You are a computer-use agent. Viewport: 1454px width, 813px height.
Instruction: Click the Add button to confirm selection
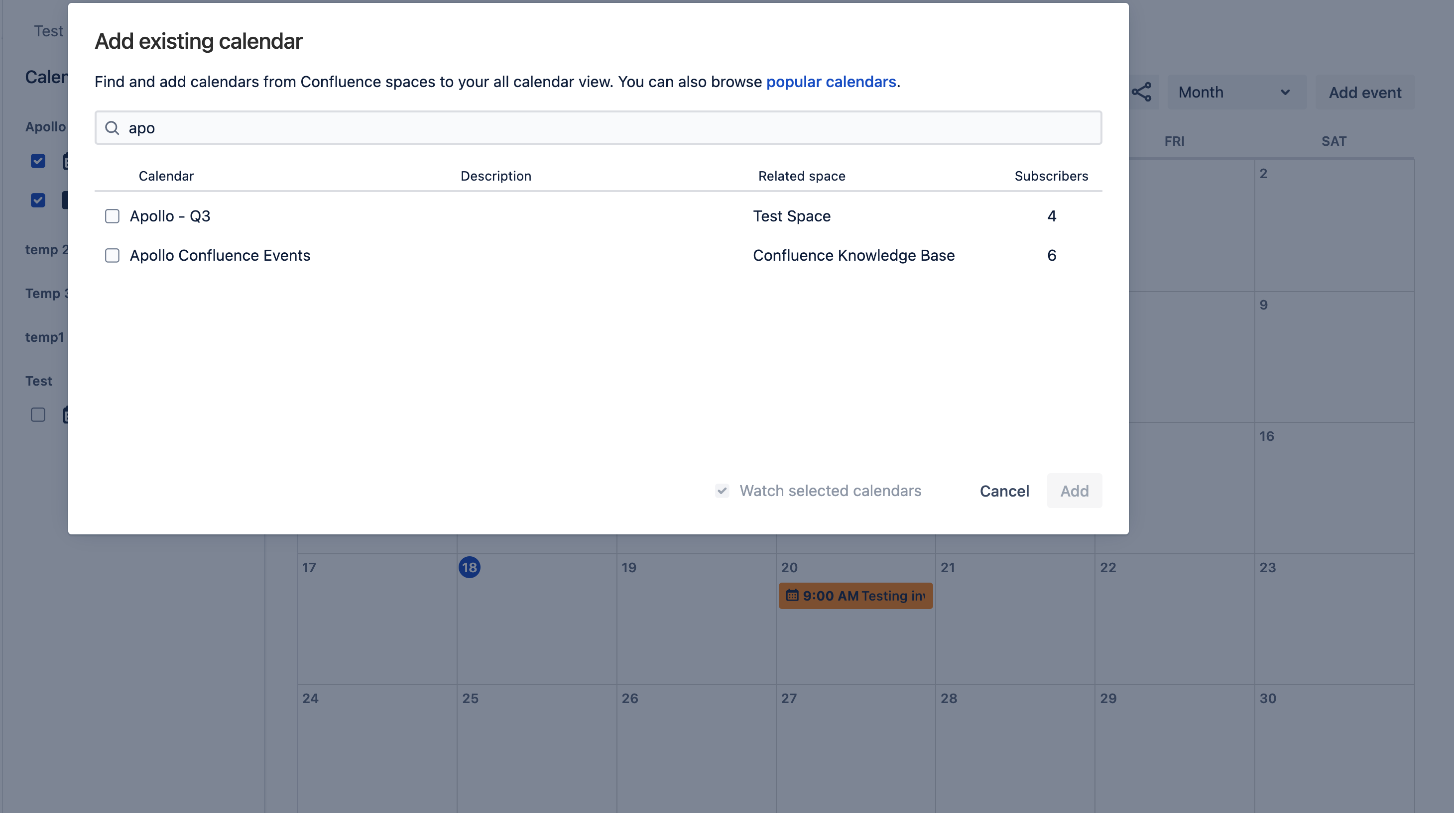[1075, 490]
